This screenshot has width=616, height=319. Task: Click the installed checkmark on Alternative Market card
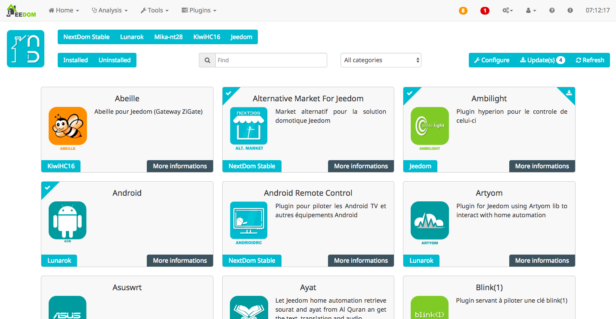(229, 93)
